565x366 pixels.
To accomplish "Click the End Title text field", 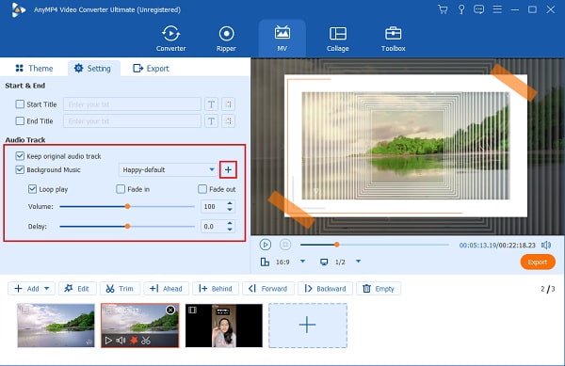I will click(x=132, y=121).
